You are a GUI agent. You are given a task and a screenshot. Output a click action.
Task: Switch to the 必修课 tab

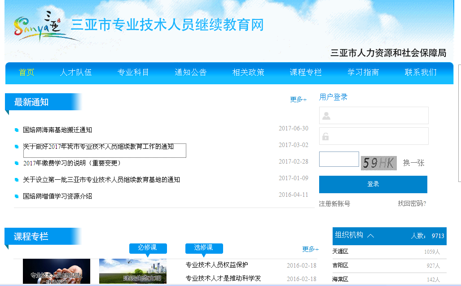click(148, 248)
